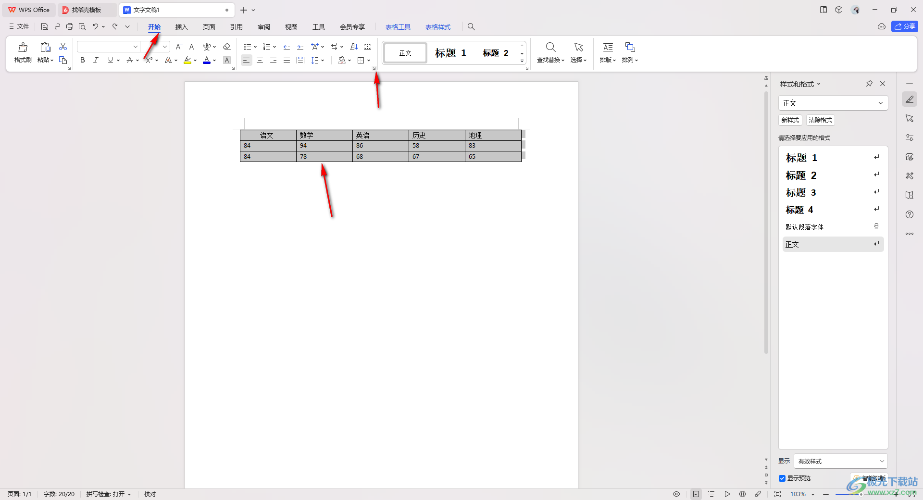The width and height of the screenshot is (923, 500).
Task: Open Find and Replace (查找替换)
Action: 550,52
